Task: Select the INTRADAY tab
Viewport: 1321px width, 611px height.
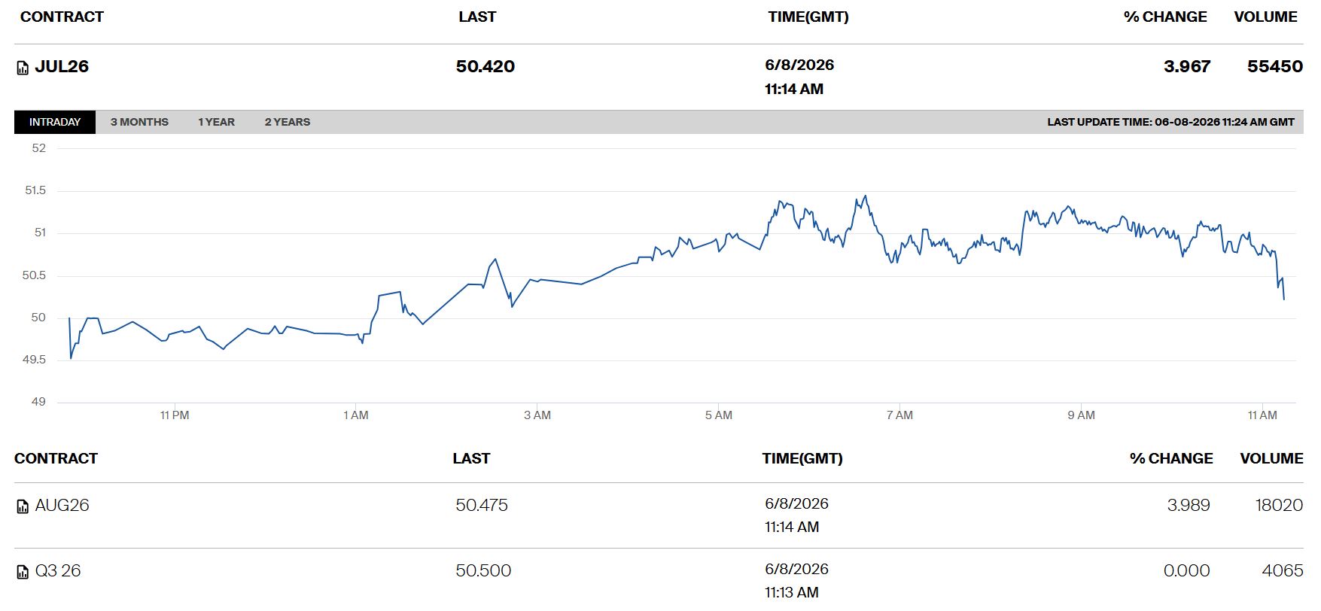Action: click(x=55, y=122)
